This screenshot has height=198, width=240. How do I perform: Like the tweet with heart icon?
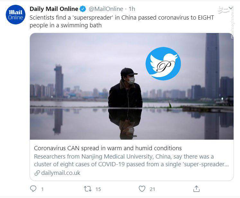(x=142, y=189)
